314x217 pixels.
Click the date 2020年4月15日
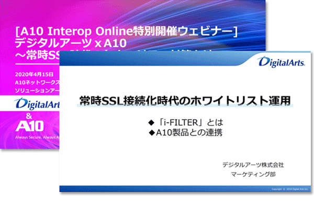(x=34, y=75)
